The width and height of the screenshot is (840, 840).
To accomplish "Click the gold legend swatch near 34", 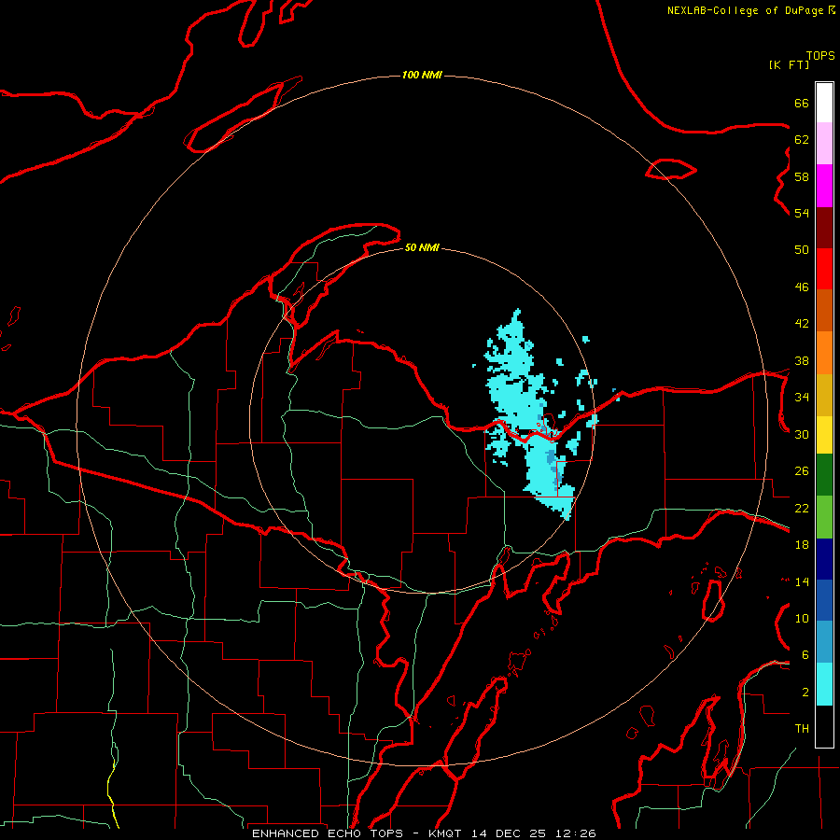I will point(824,396).
